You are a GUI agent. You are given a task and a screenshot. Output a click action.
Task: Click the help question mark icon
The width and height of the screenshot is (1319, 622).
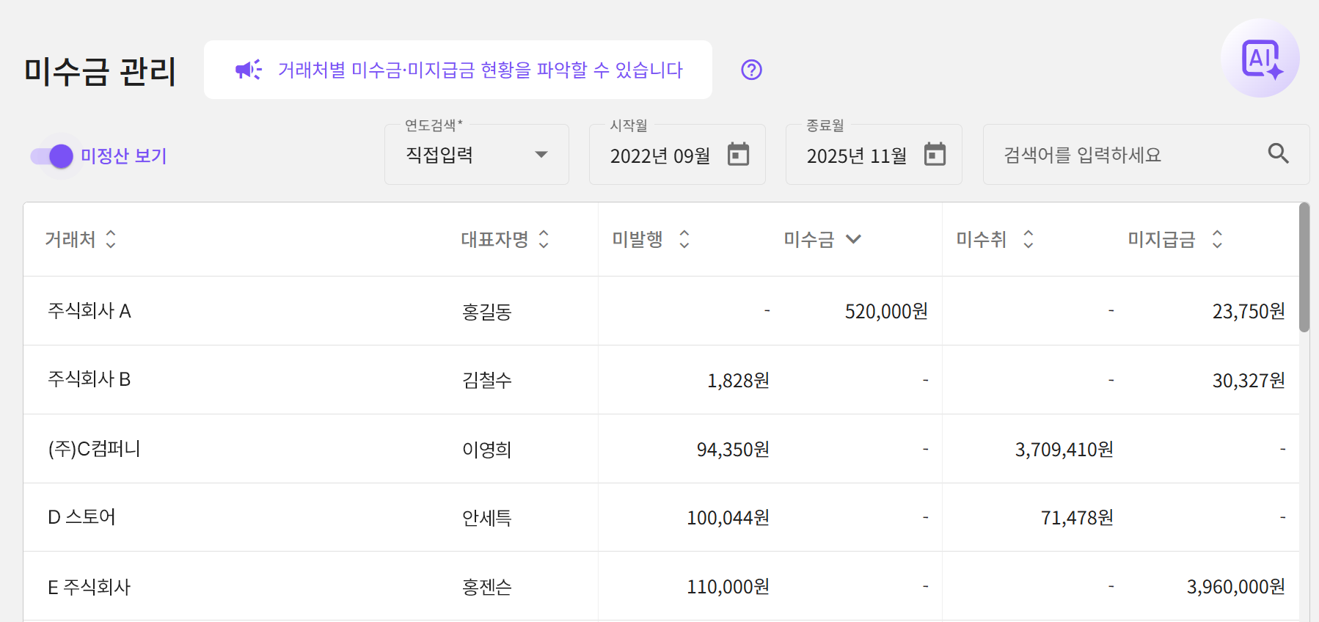(751, 70)
